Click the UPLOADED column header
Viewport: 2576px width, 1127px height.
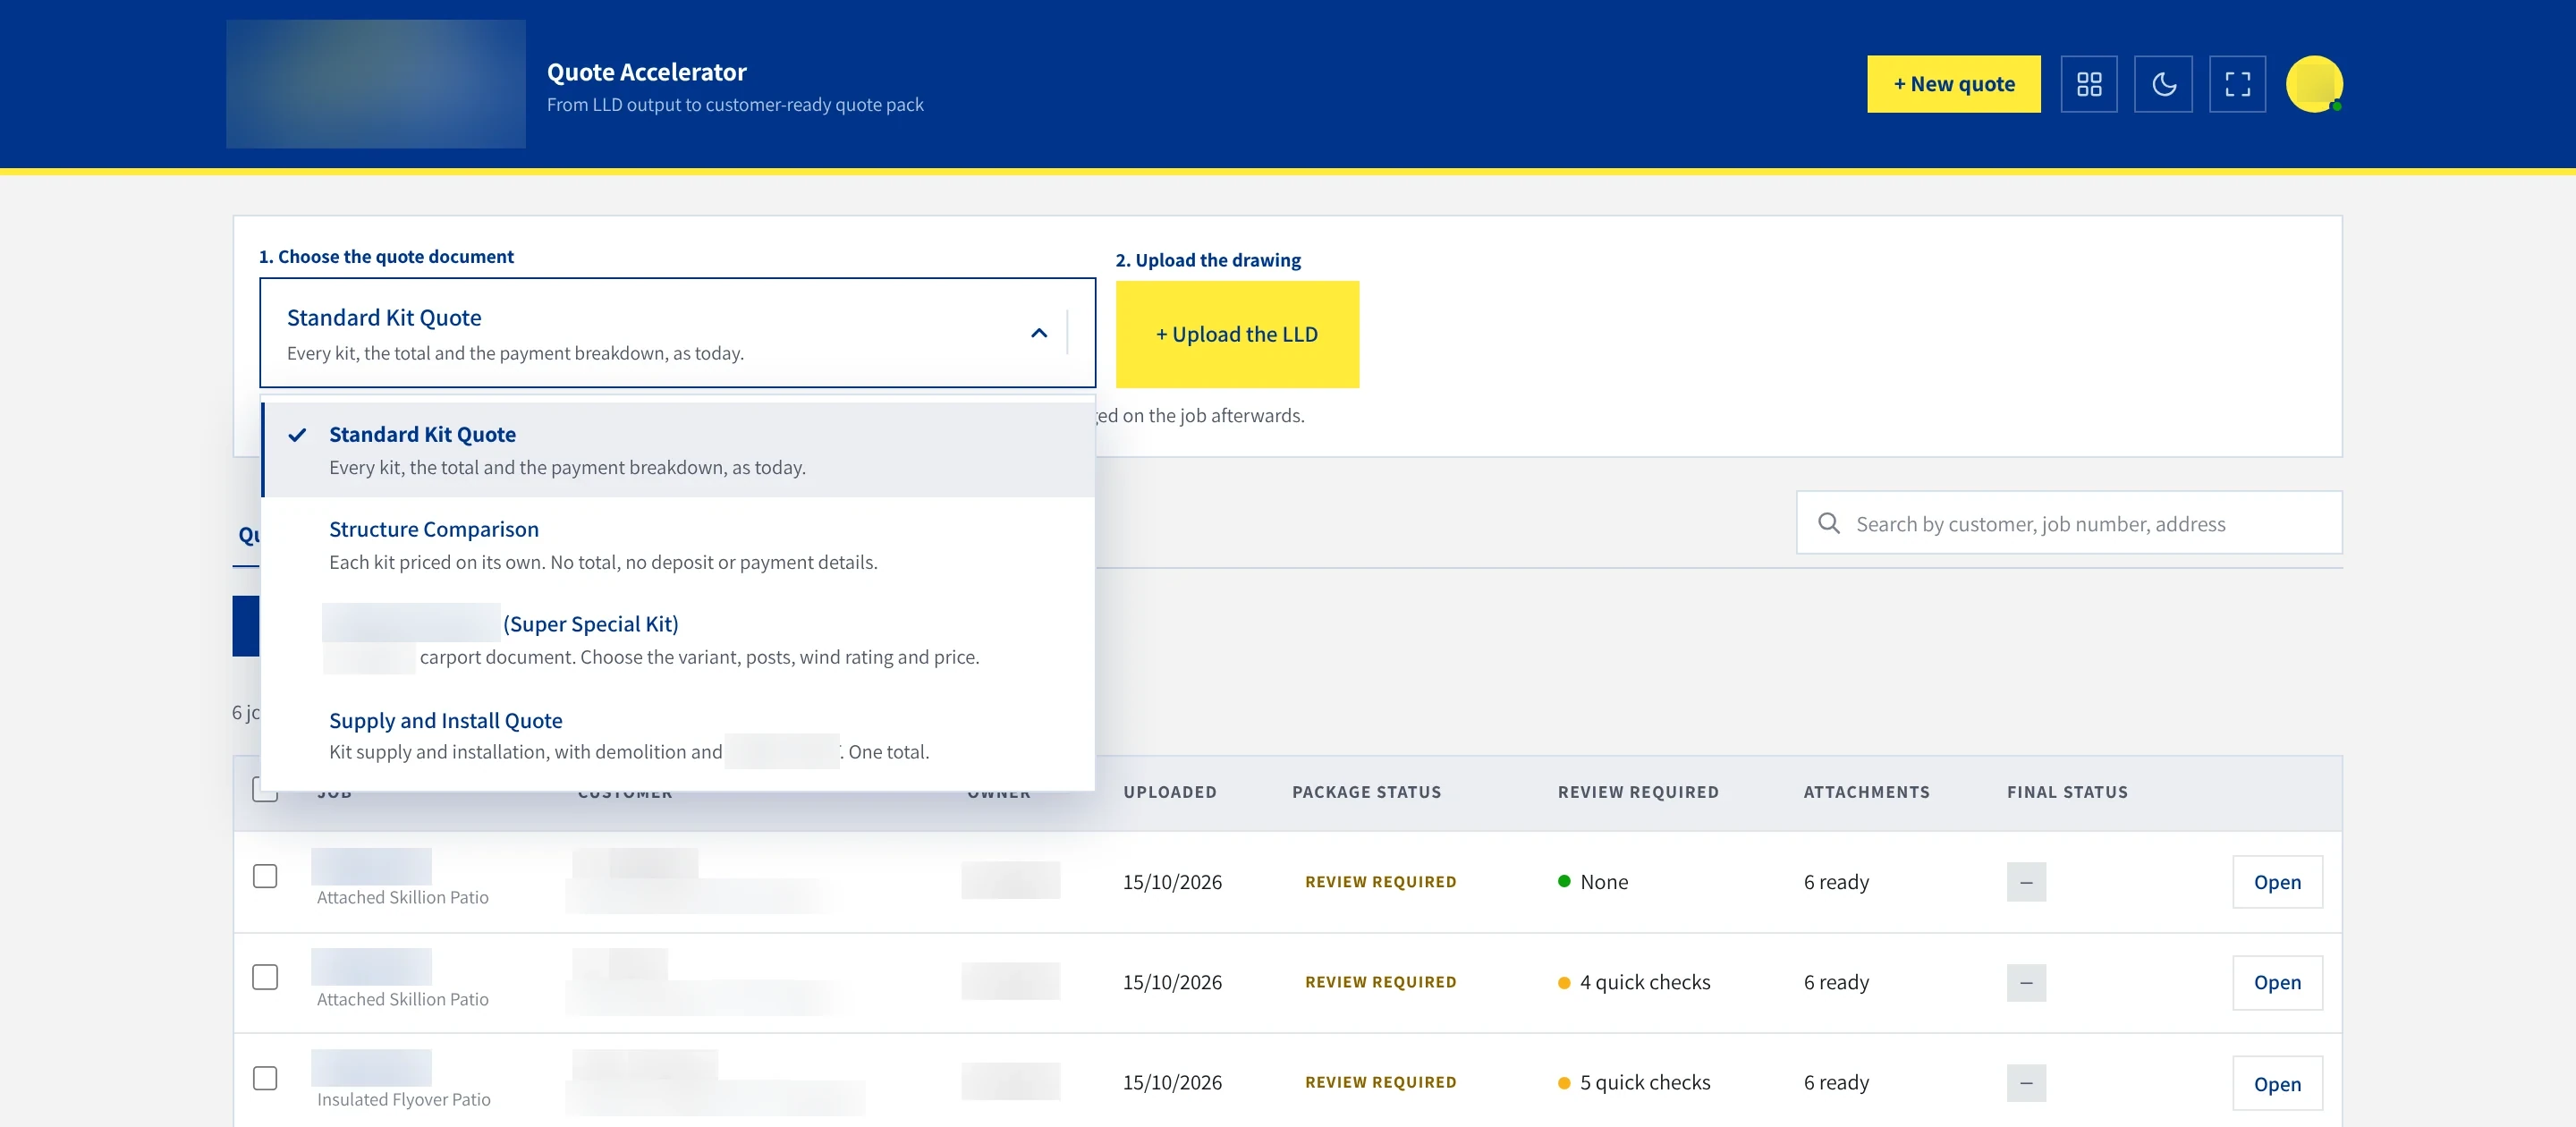tap(1170, 792)
